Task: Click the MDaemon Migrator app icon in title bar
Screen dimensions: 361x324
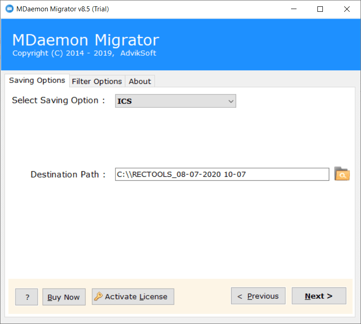Action: click(x=10, y=9)
